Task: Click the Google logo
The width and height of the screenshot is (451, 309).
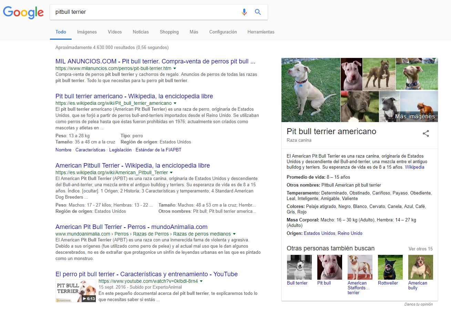Action: (23, 12)
